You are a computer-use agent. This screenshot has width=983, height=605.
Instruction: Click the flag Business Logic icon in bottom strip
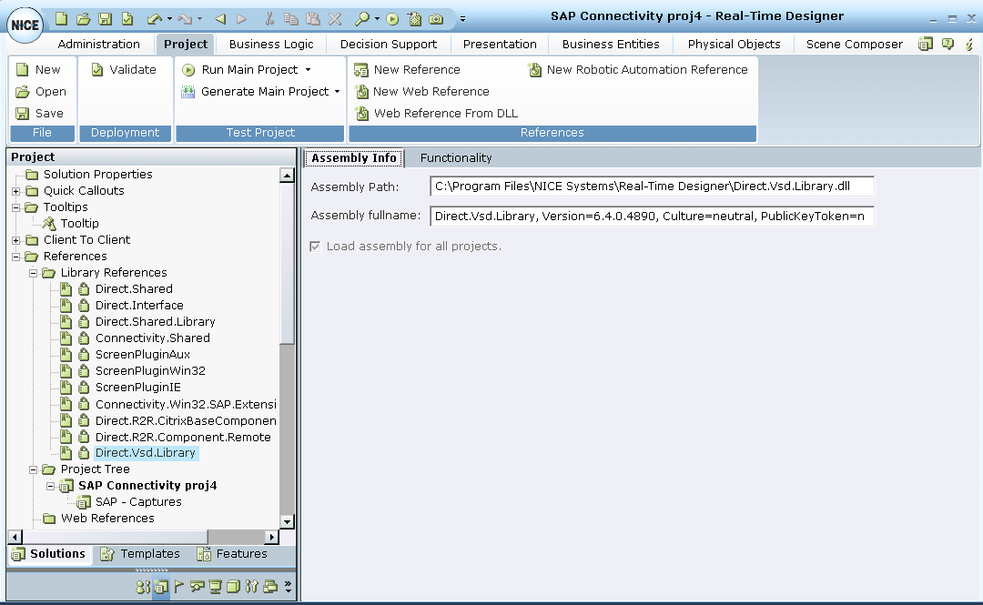179,587
